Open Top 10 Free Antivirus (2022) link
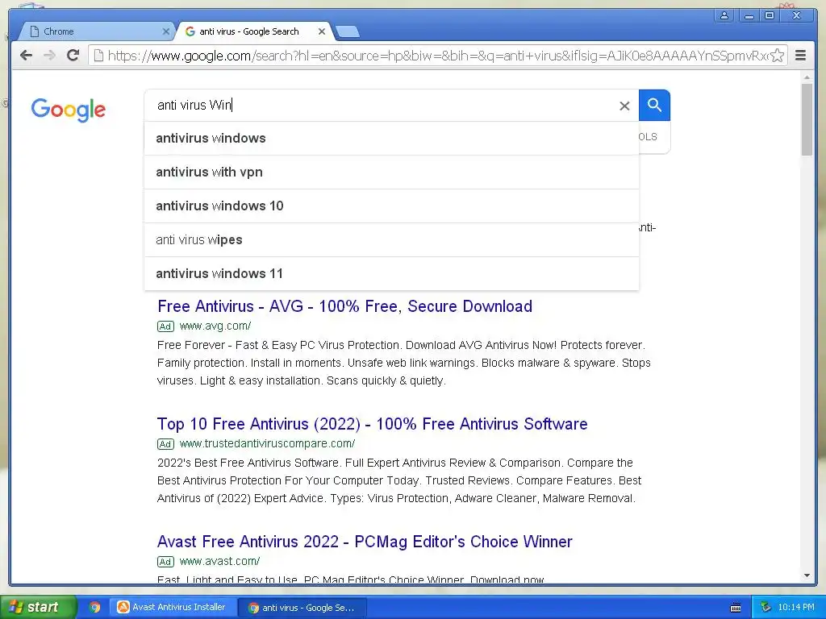Image resolution: width=826 pixels, height=619 pixels. [x=372, y=424]
